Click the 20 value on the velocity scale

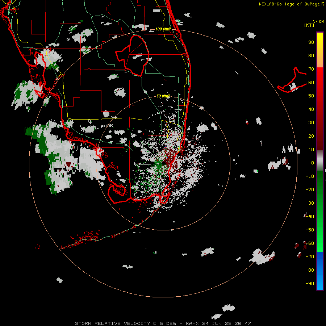point(311,136)
